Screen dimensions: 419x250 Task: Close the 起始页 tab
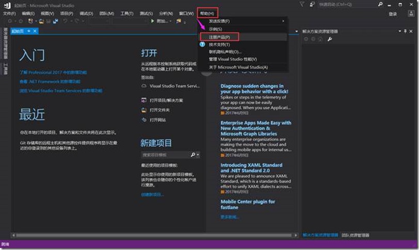tap(35, 31)
